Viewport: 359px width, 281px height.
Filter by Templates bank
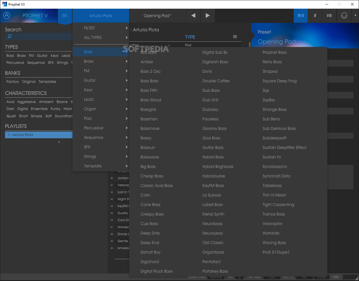(47, 82)
